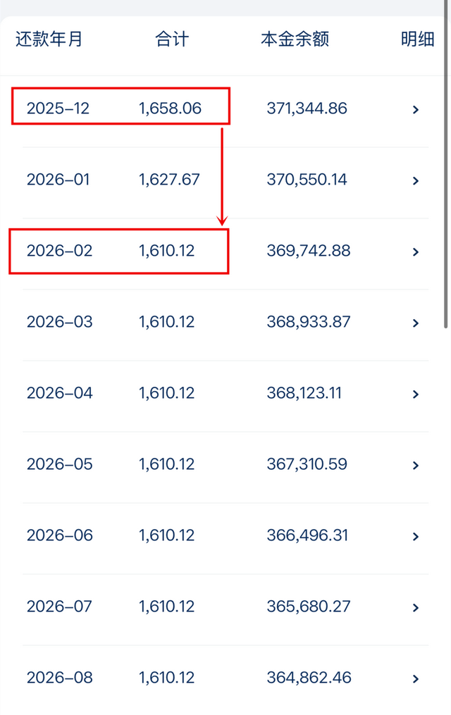Click the 2026-06 repayment month label
The width and height of the screenshot is (451, 715).
point(59,535)
